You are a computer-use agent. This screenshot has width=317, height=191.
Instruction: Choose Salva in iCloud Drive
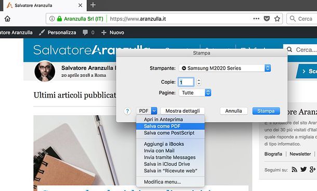[x=170, y=164]
